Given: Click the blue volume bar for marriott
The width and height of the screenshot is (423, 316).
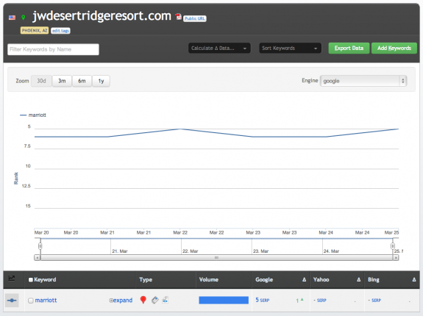Looking at the screenshot, I should [x=224, y=300].
